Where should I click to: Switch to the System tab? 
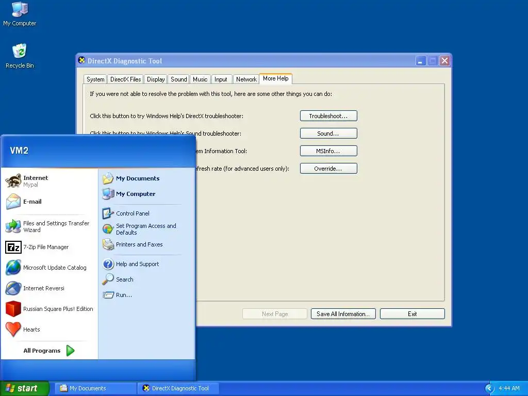click(95, 79)
